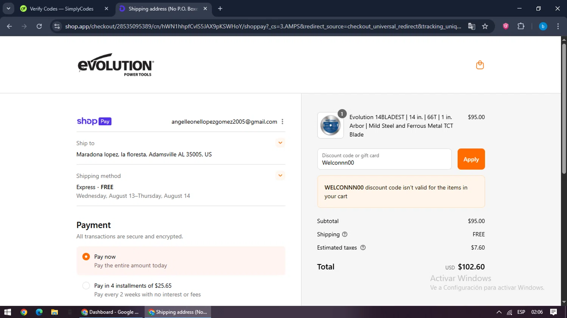Click the Evolution Power Tools logo
This screenshot has width=567, height=318.
click(116, 65)
